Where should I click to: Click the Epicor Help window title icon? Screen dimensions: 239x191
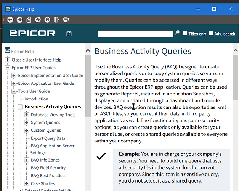click(x=8, y=9)
